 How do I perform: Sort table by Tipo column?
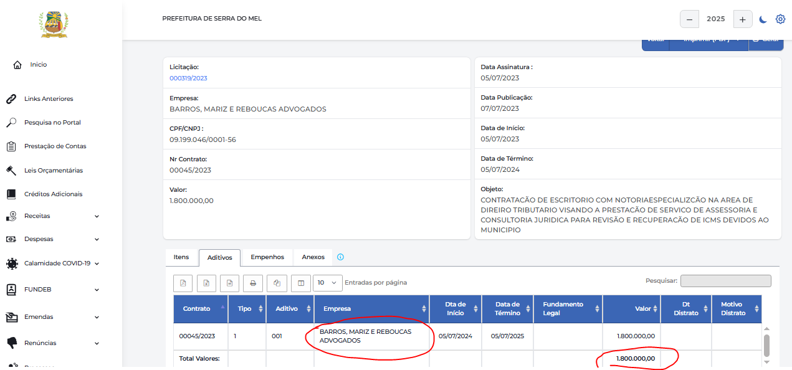(247, 309)
